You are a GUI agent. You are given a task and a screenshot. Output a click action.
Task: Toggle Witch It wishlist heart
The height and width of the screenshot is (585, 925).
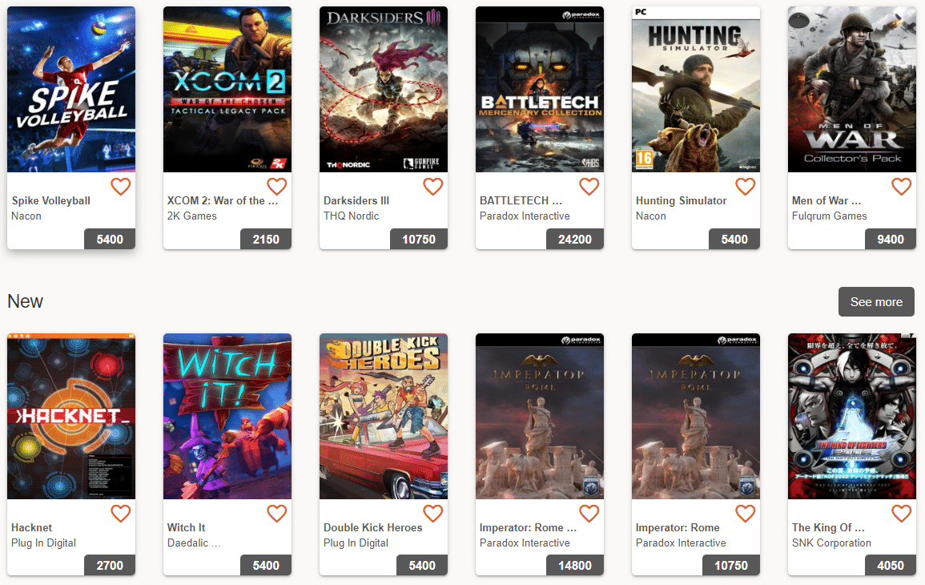point(276,514)
